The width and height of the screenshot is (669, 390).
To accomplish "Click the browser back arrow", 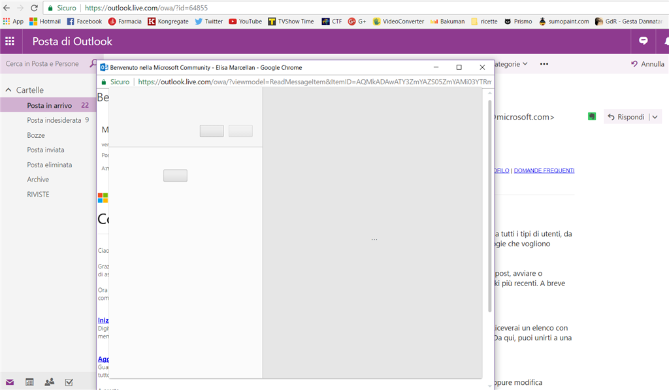I will 7,8.
